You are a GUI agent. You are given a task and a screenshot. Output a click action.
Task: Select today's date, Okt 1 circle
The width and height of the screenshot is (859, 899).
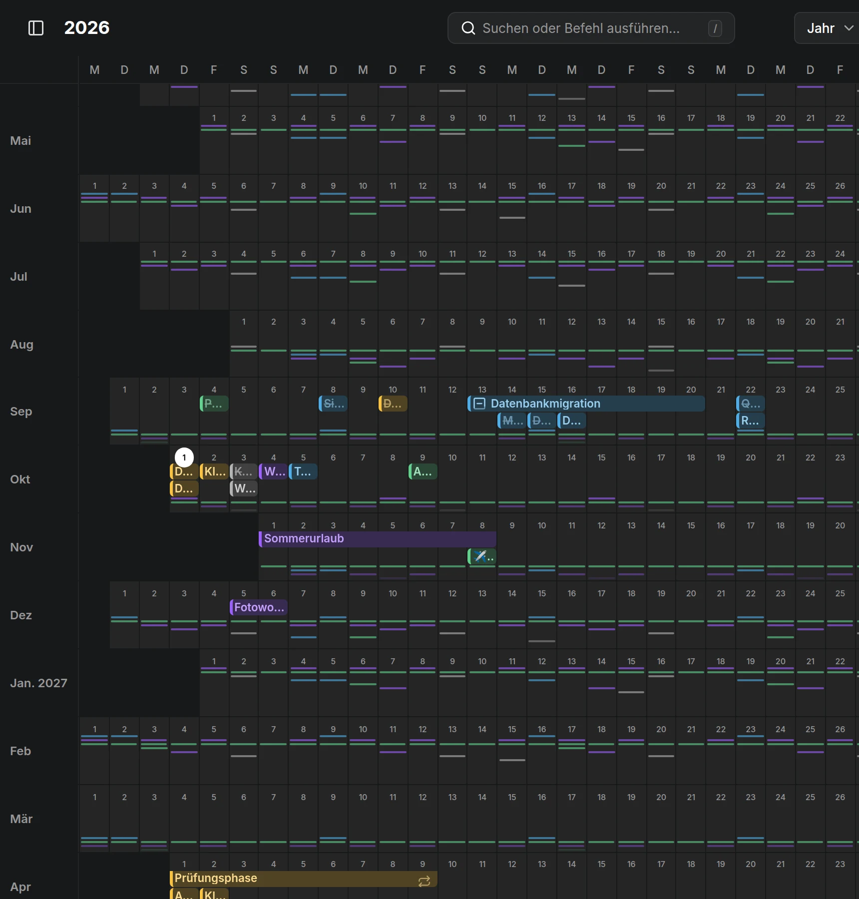click(x=184, y=457)
